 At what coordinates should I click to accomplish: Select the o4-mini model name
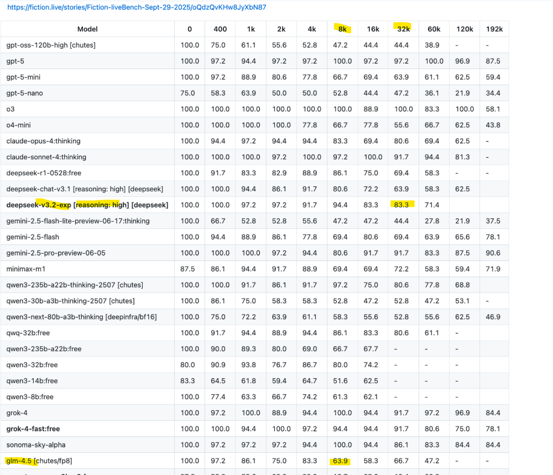point(18,125)
